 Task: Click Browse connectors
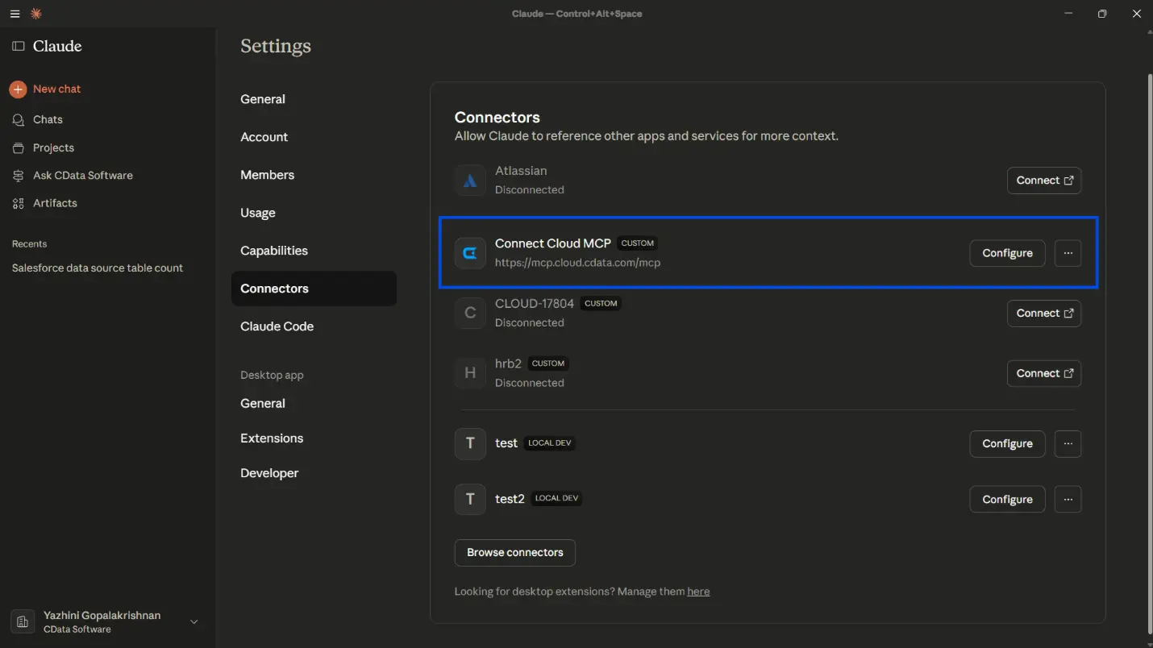point(514,553)
